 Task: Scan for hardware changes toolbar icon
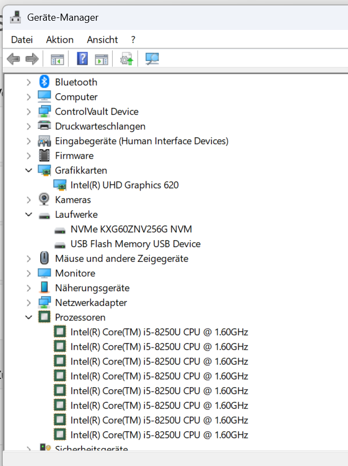click(x=152, y=59)
